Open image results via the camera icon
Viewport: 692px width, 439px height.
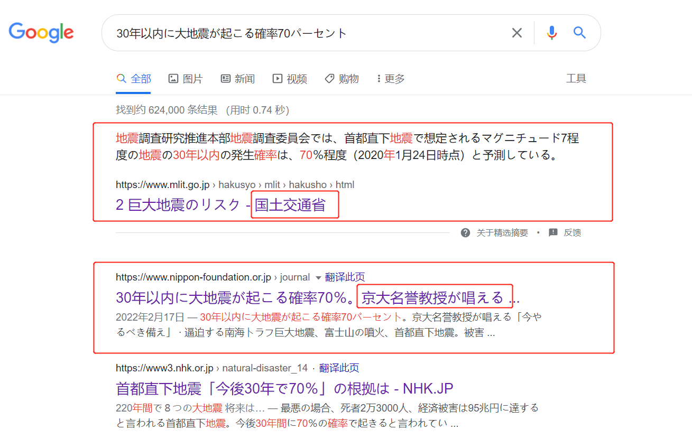coord(174,78)
